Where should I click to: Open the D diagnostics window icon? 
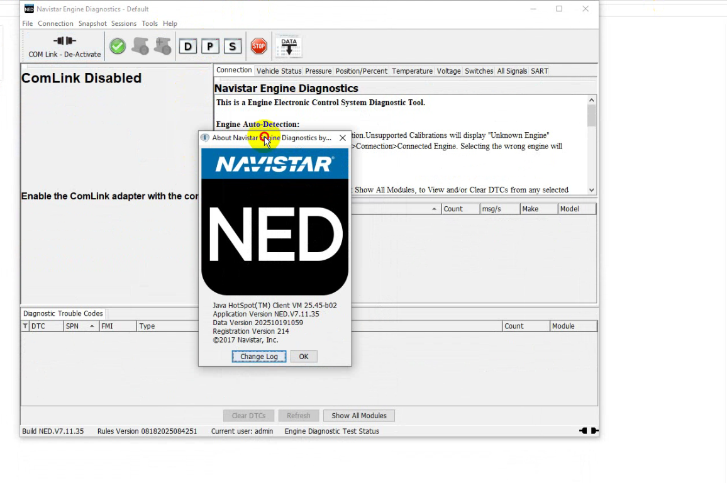[x=187, y=45]
